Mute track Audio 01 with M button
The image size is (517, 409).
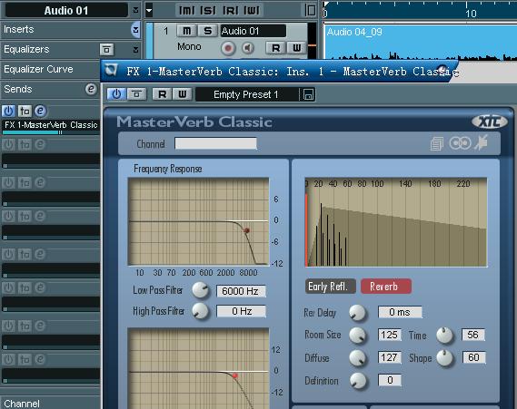pyautogui.click(x=186, y=31)
